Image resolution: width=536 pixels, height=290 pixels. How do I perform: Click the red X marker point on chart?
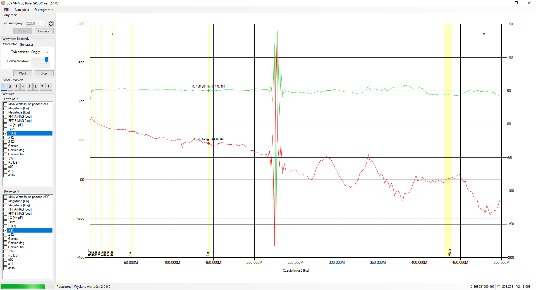point(209,143)
